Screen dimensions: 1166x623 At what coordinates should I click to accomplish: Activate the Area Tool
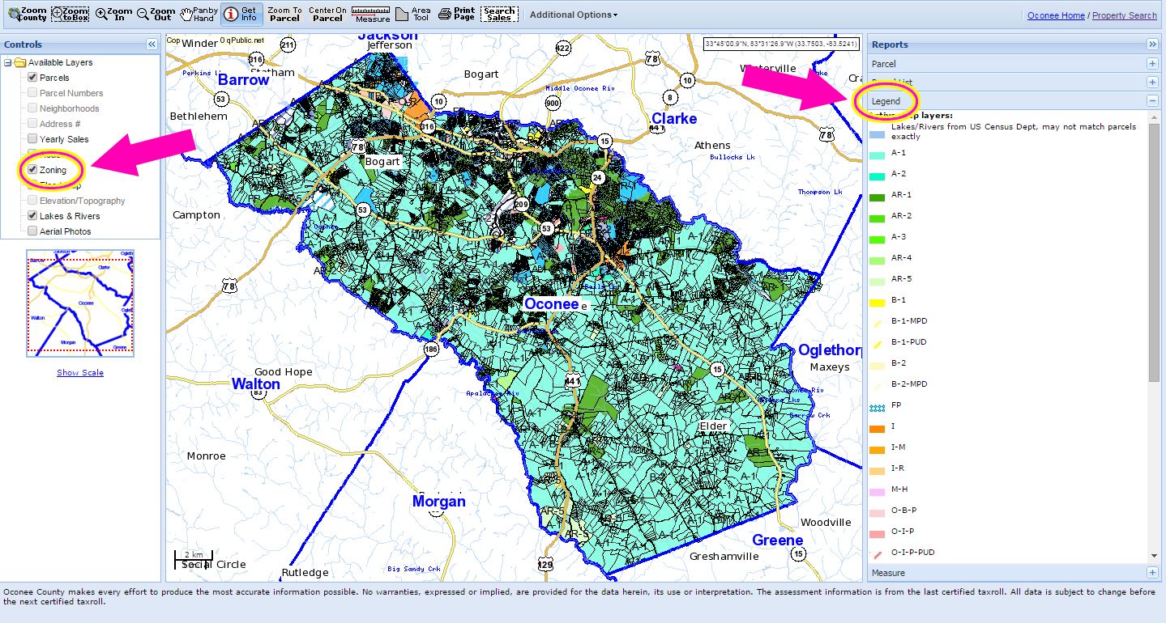[412, 13]
